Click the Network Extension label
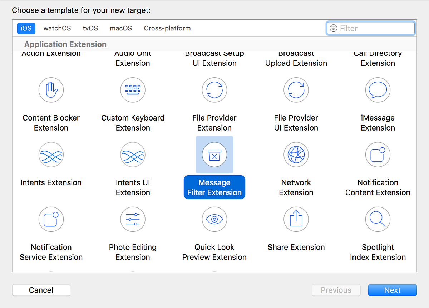This screenshot has height=308, width=429. pyautogui.click(x=296, y=187)
